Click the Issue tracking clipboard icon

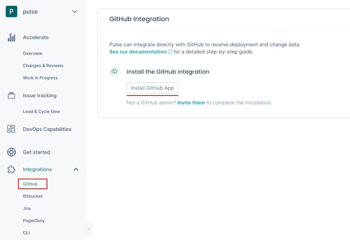pos(11,95)
